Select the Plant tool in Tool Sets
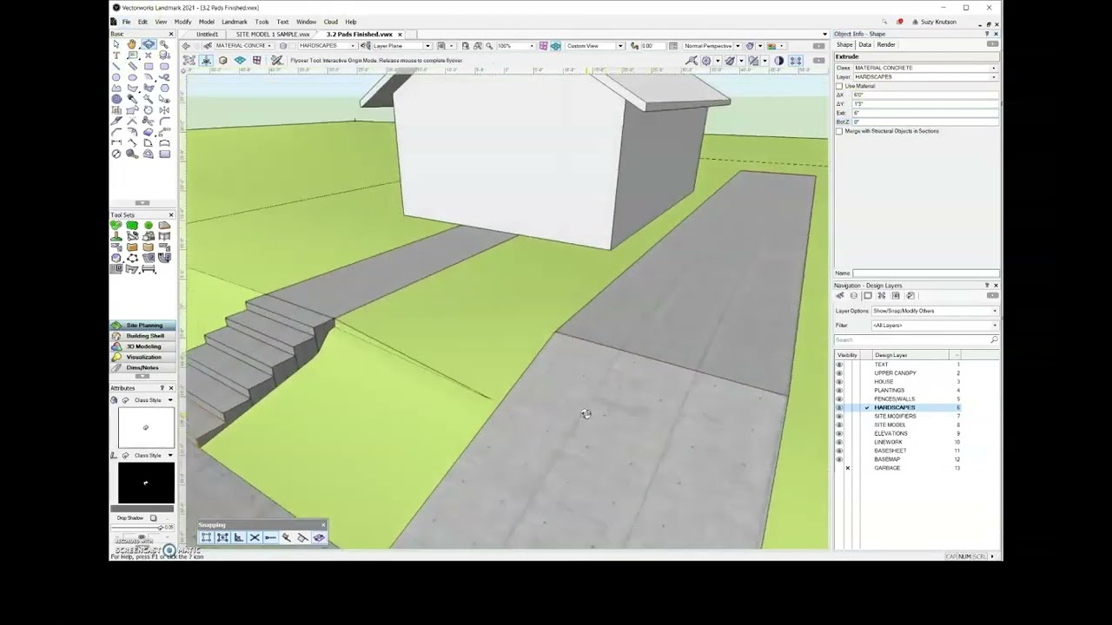Viewport: 1112px width, 625px height. [x=116, y=226]
